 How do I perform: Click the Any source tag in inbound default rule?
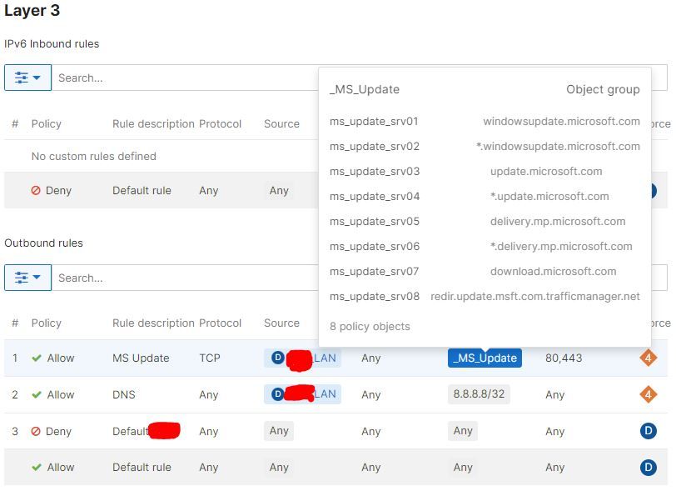click(279, 190)
